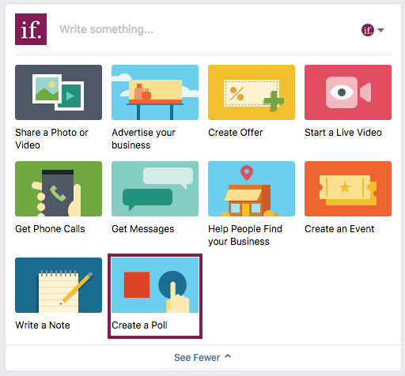Open the Get Messages chat bubbles tile
This screenshot has width=405, height=376.
tap(155, 189)
